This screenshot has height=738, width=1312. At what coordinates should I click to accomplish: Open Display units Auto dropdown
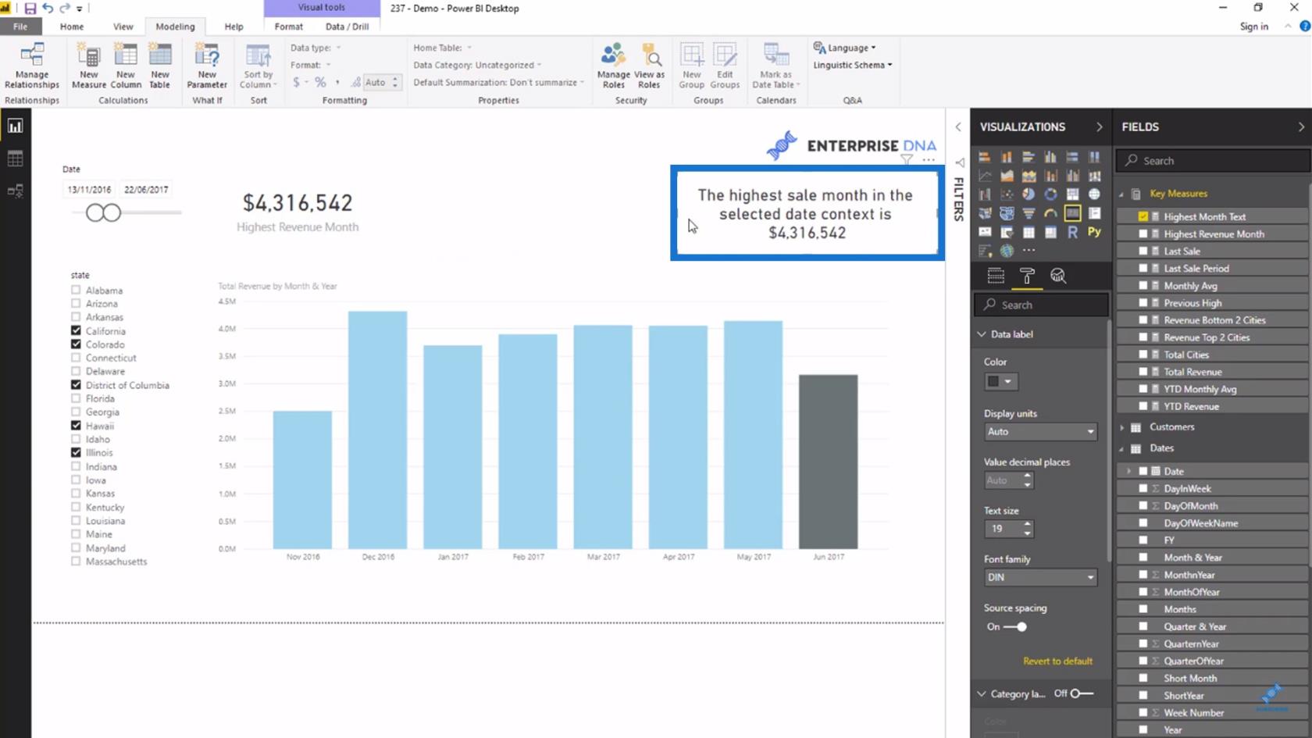[x=1040, y=431]
